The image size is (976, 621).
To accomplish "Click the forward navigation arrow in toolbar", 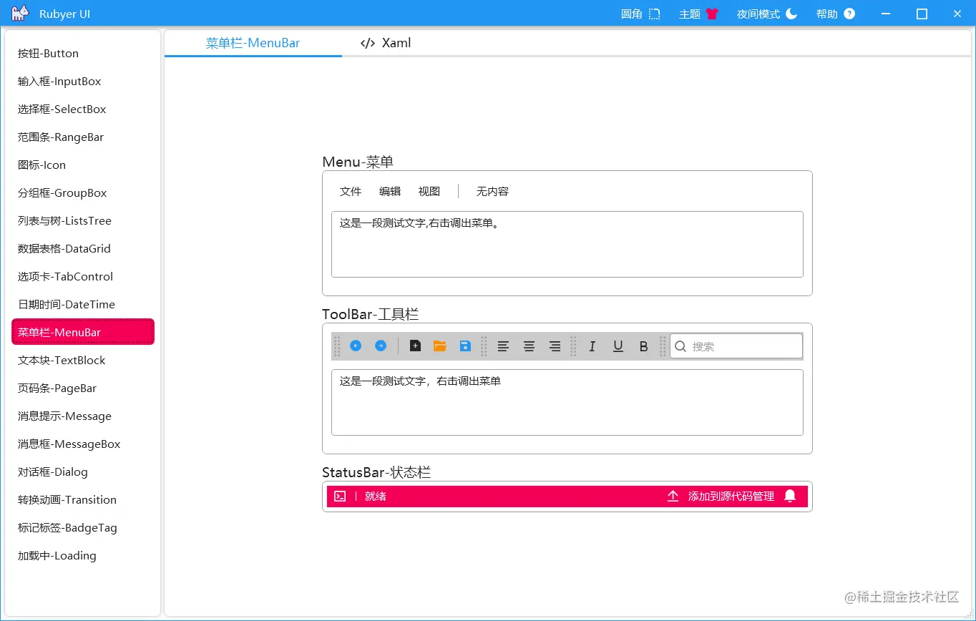I will point(381,346).
